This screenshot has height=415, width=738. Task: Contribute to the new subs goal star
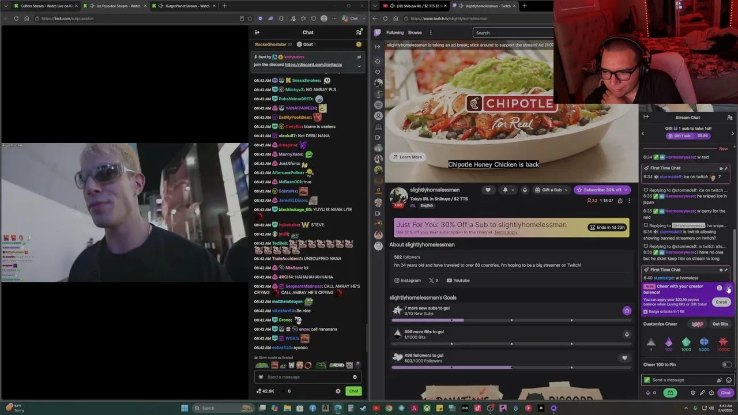(x=627, y=311)
